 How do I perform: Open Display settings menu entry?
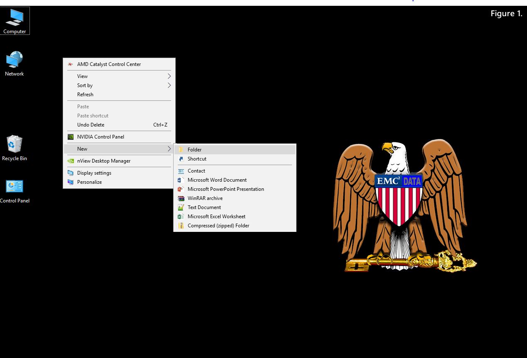(119, 173)
